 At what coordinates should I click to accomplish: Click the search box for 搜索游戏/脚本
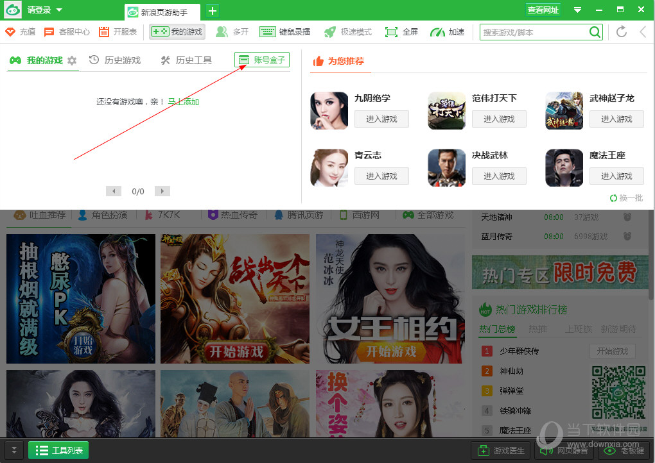[533, 31]
